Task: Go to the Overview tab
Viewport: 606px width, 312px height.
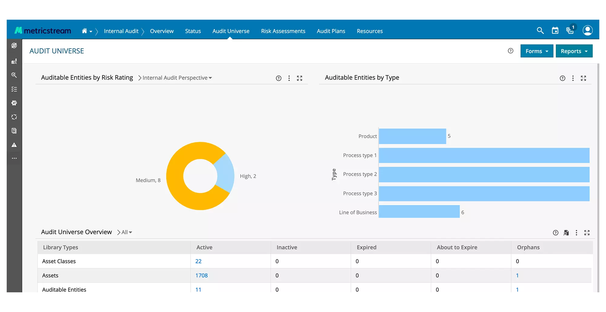Action: point(162,31)
